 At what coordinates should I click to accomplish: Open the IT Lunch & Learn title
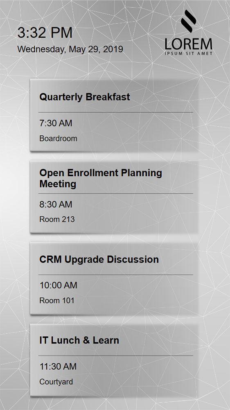(79, 340)
